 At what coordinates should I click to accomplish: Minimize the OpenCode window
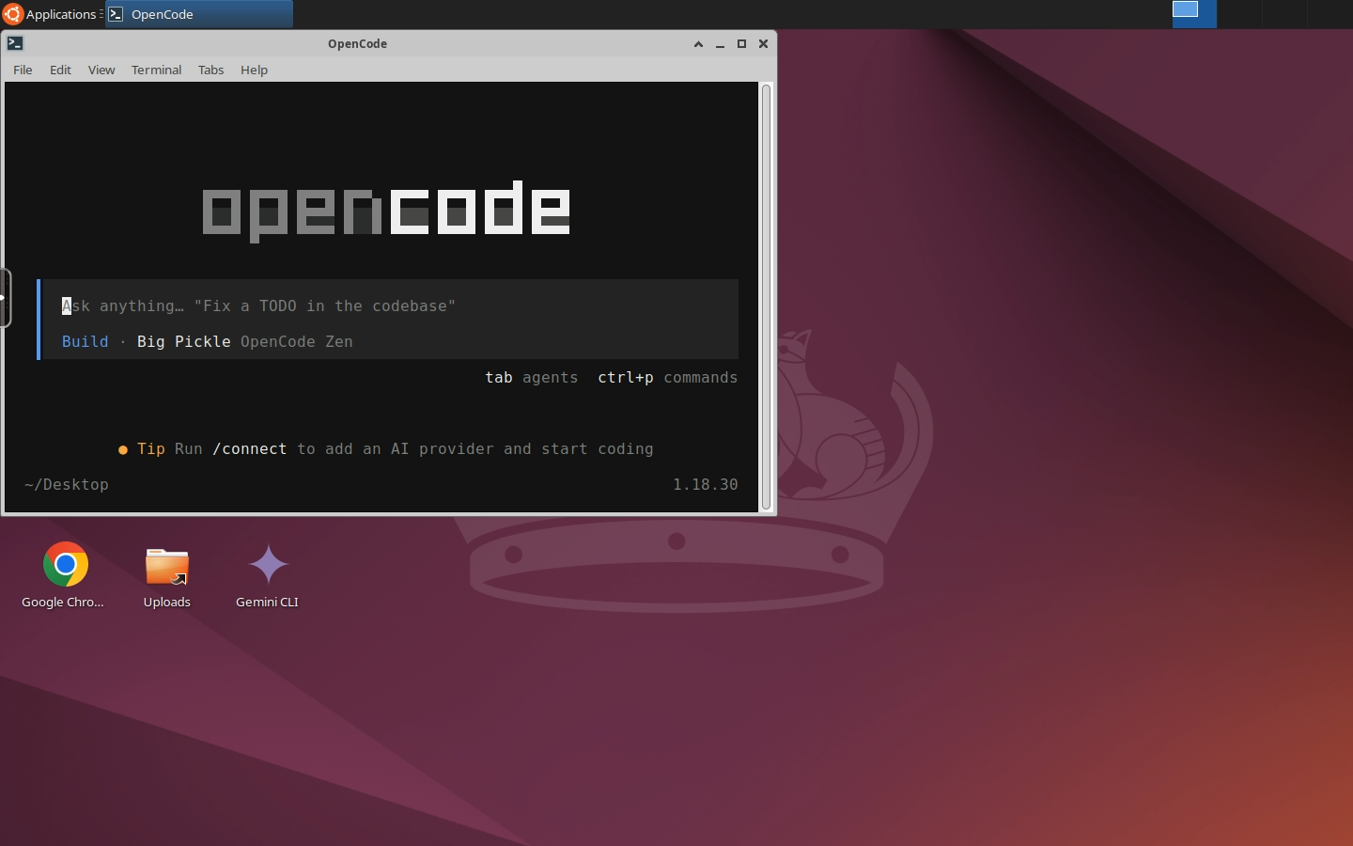[x=720, y=43]
